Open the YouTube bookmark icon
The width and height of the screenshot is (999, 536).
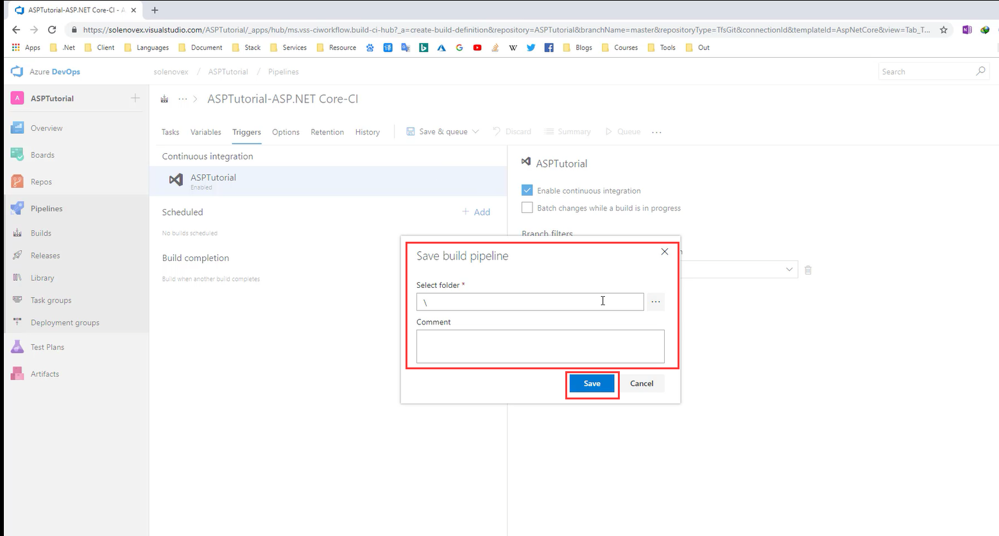point(477,47)
